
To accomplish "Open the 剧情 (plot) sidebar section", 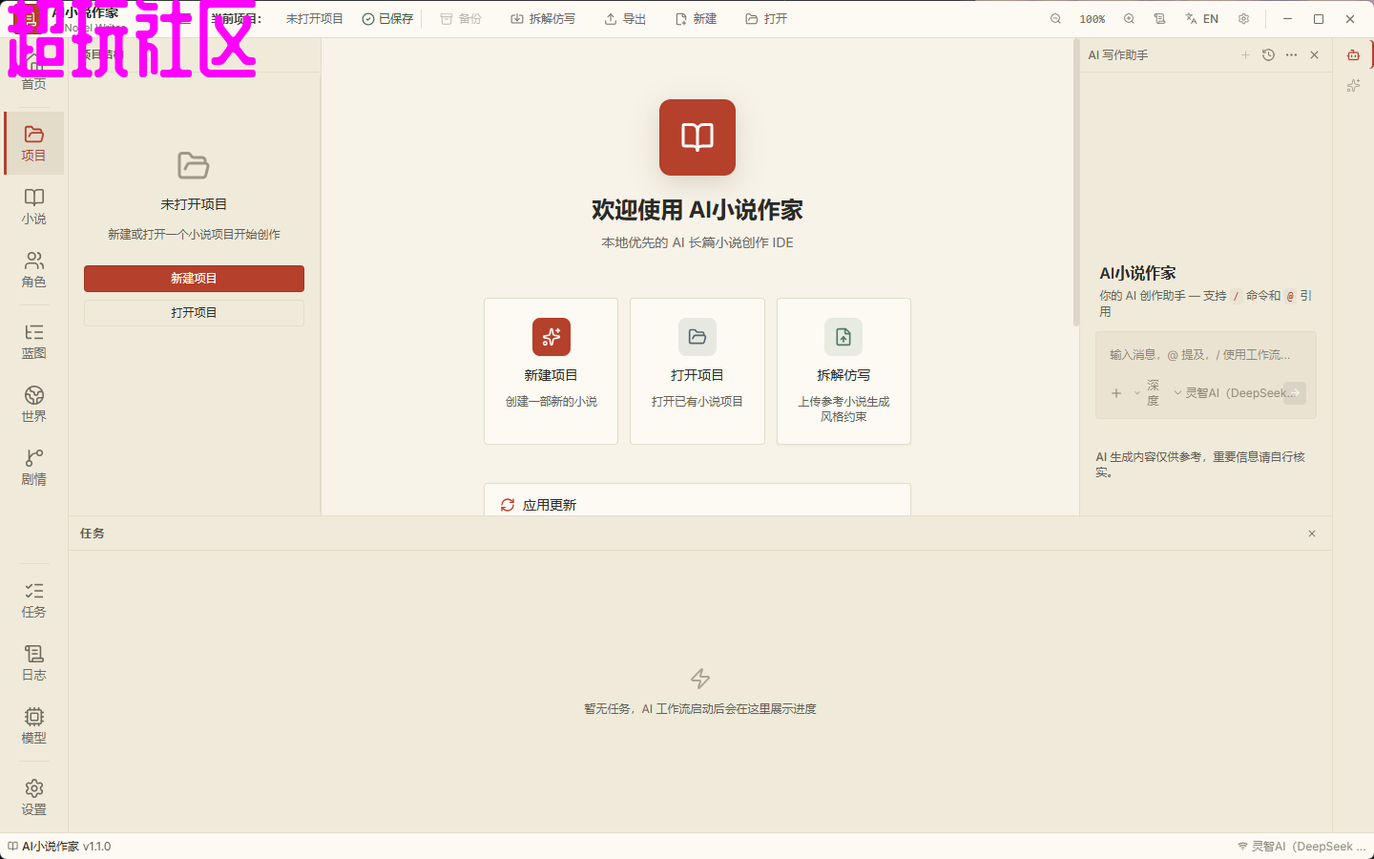I will click(34, 467).
